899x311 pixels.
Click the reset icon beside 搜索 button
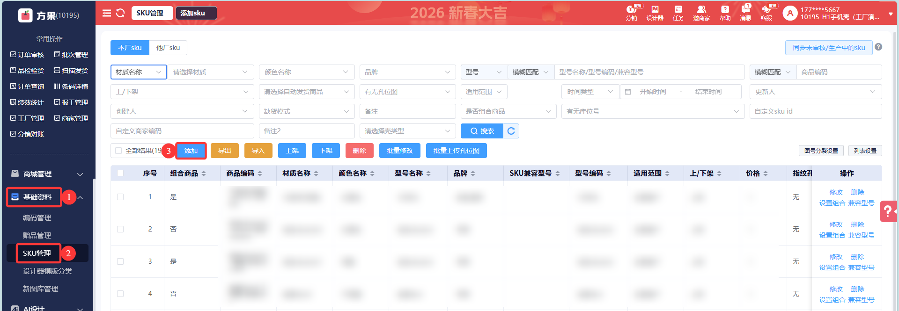511,131
